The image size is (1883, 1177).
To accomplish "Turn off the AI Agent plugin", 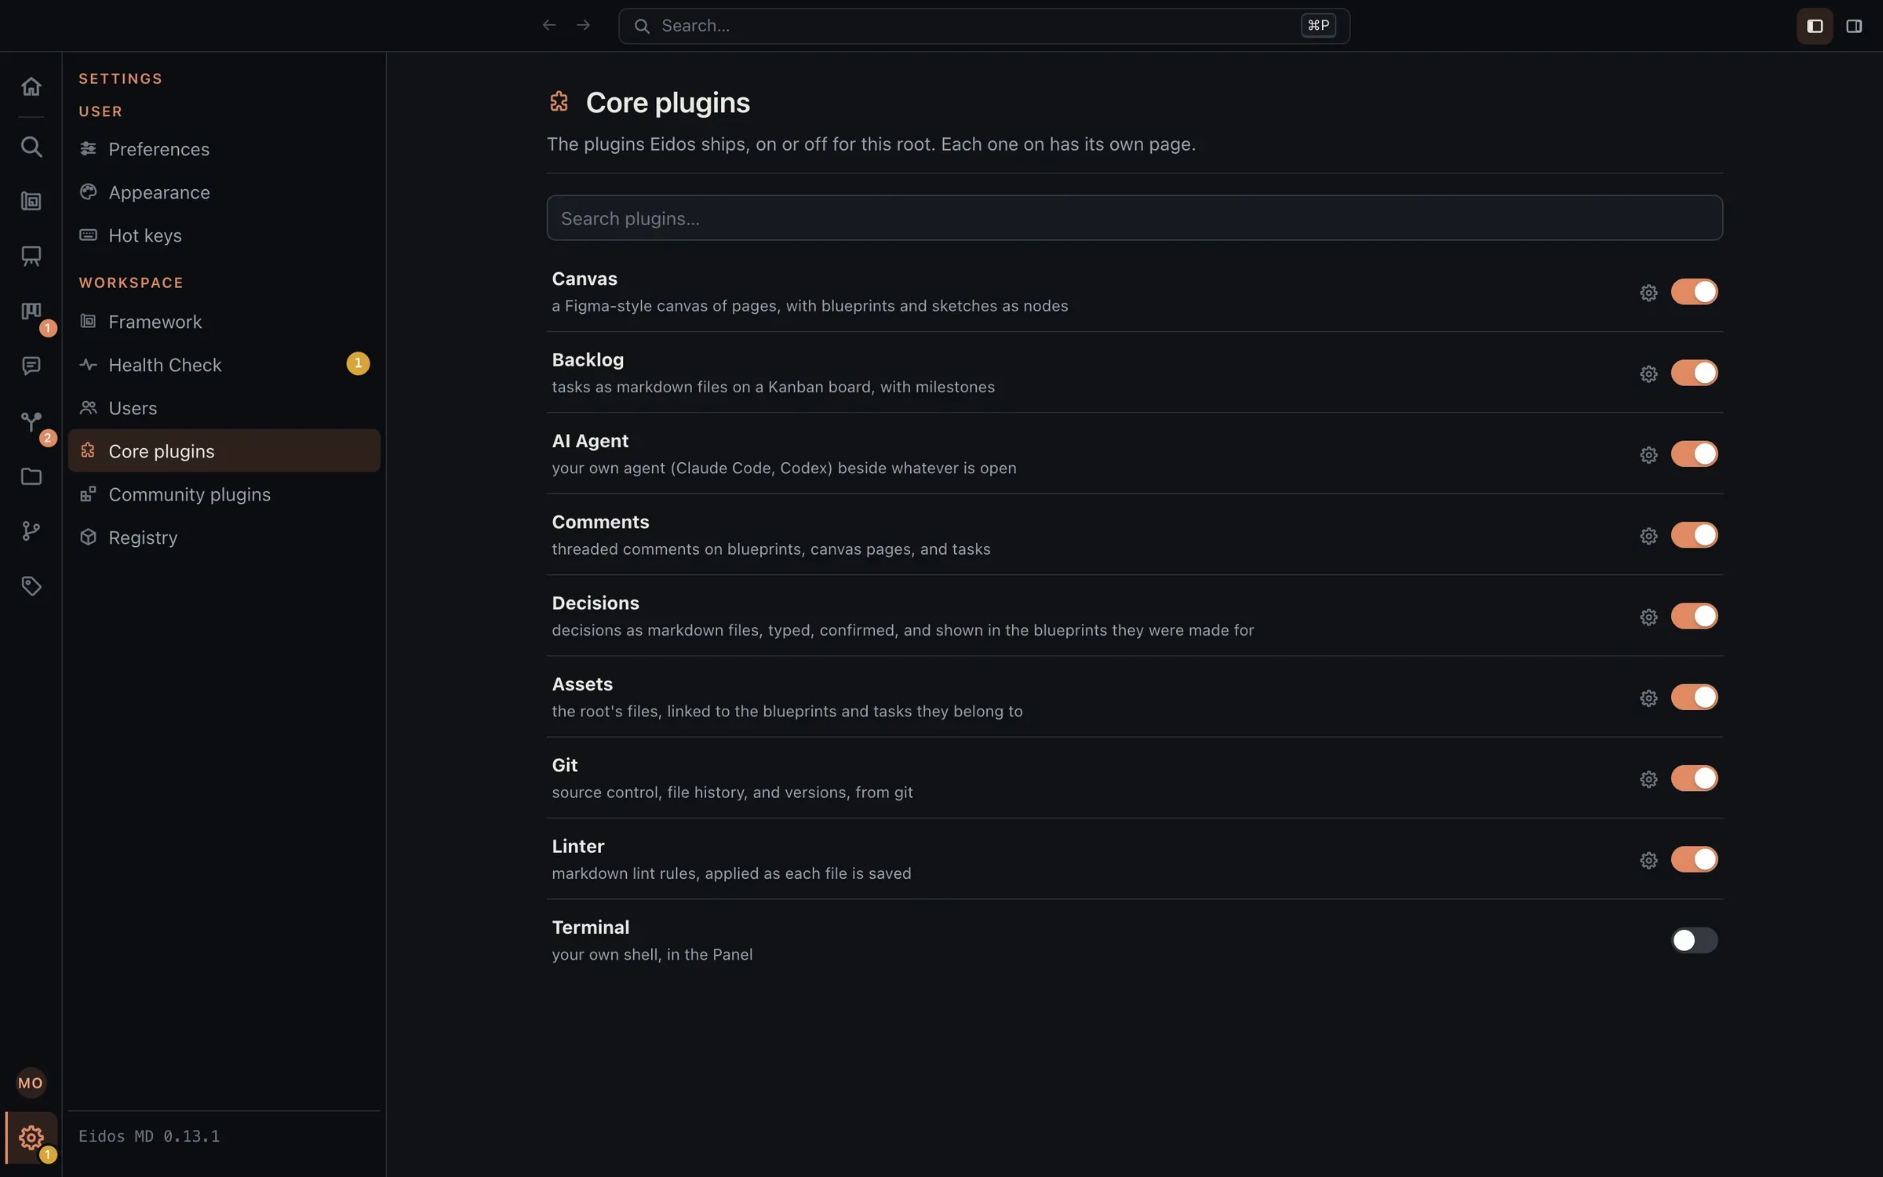I will 1694,454.
